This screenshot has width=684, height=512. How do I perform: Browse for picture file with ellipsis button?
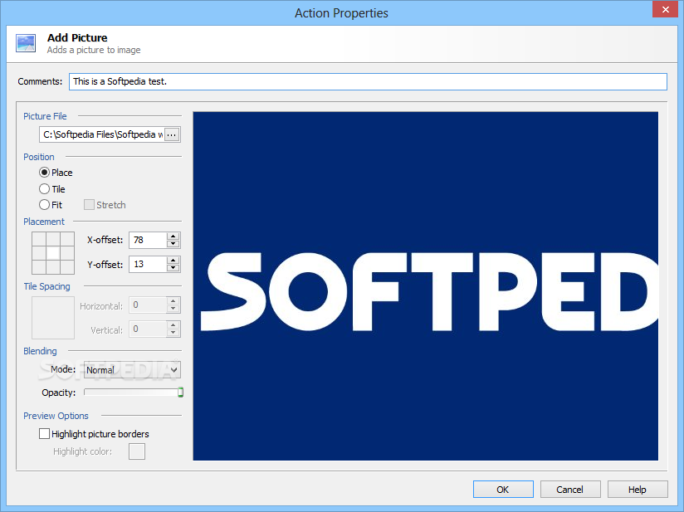pos(172,134)
